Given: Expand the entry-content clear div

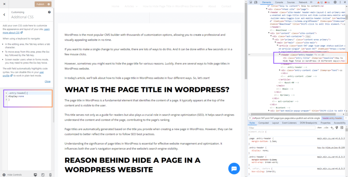Looking at the screenshot, I should pyautogui.click(x=280, y=70).
